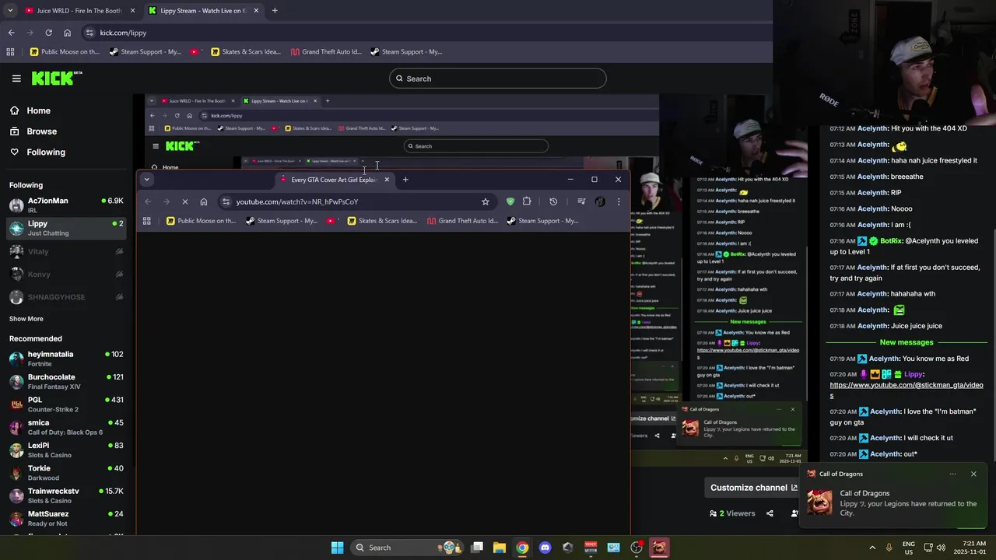Image resolution: width=996 pixels, height=560 pixels.
Task: Open SHNAGGYHOSE offline channel
Action: pyautogui.click(x=67, y=297)
